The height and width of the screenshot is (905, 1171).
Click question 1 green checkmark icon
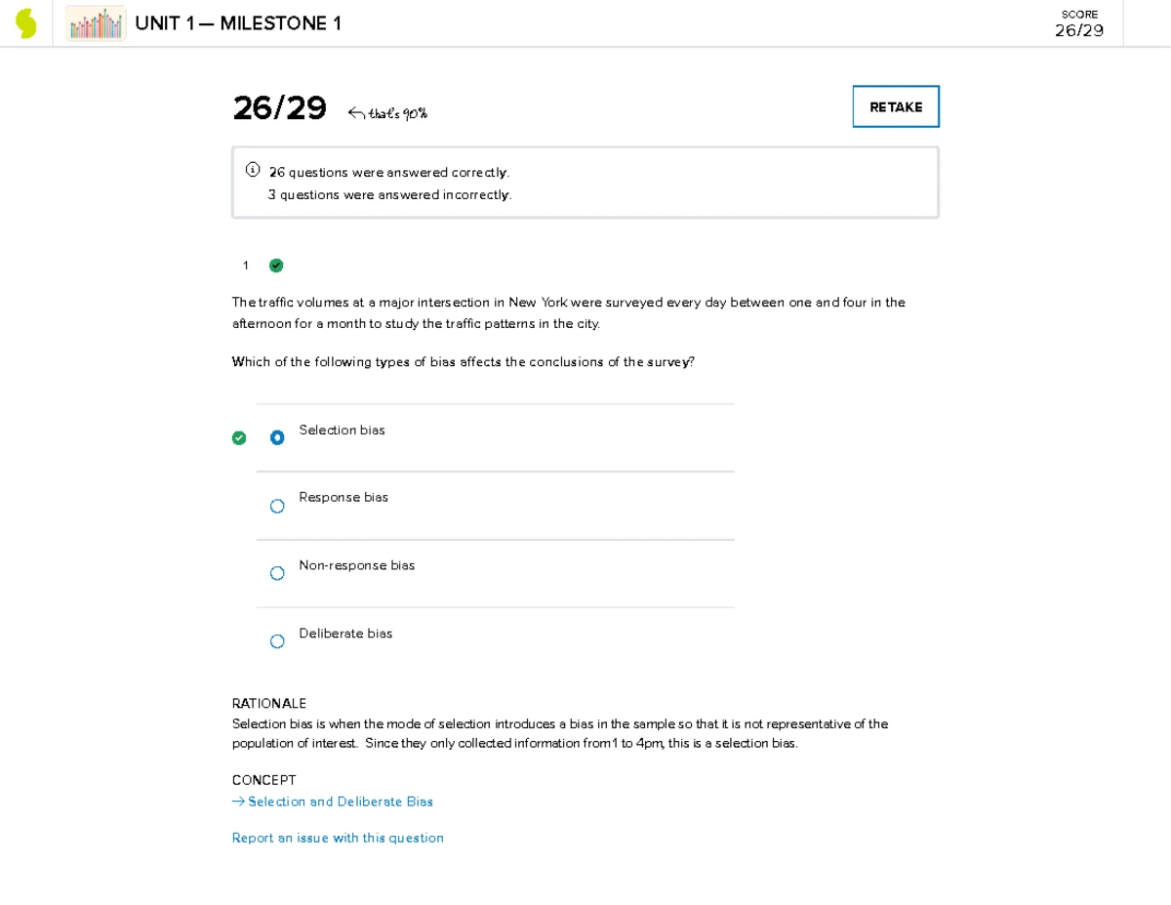tap(276, 266)
